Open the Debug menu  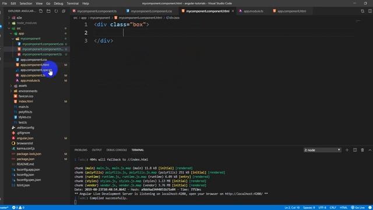tap(58, 3)
